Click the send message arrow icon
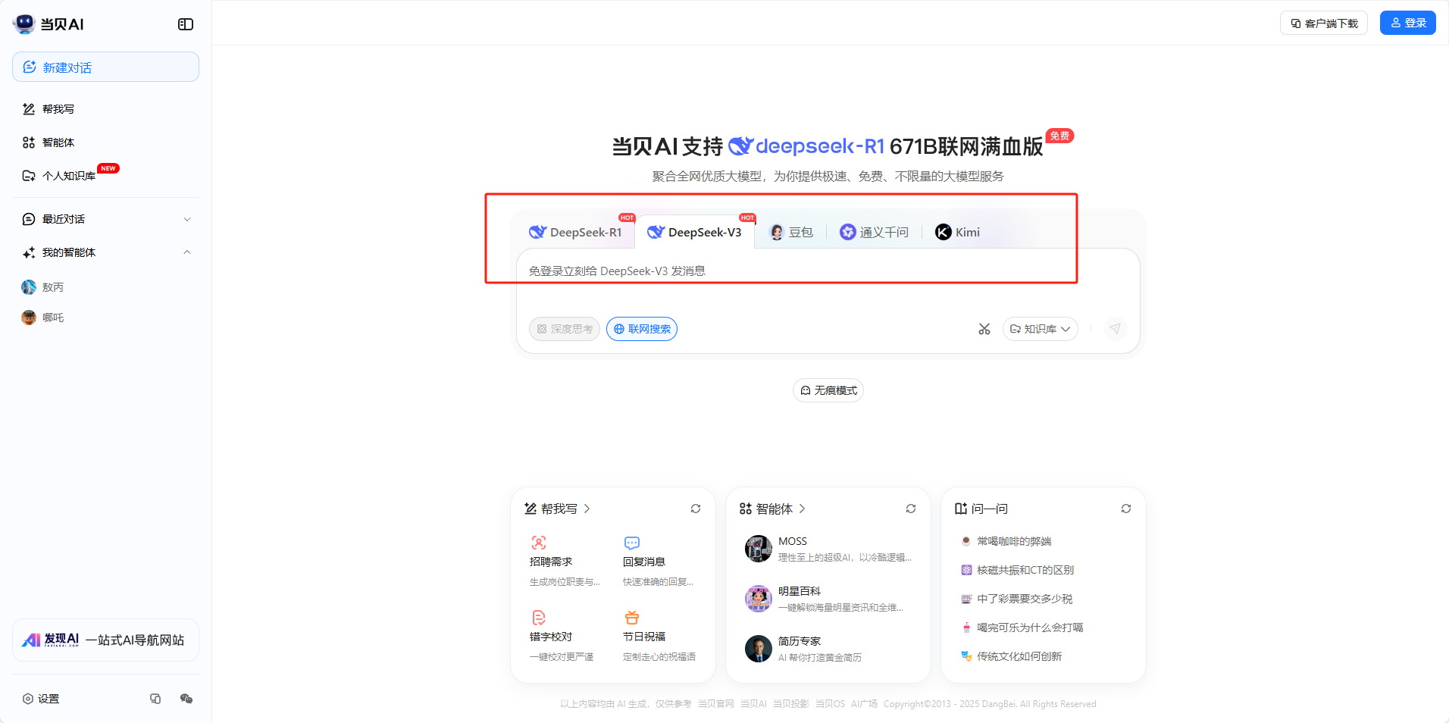Screen dimensions: 1449x723 (1115, 329)
